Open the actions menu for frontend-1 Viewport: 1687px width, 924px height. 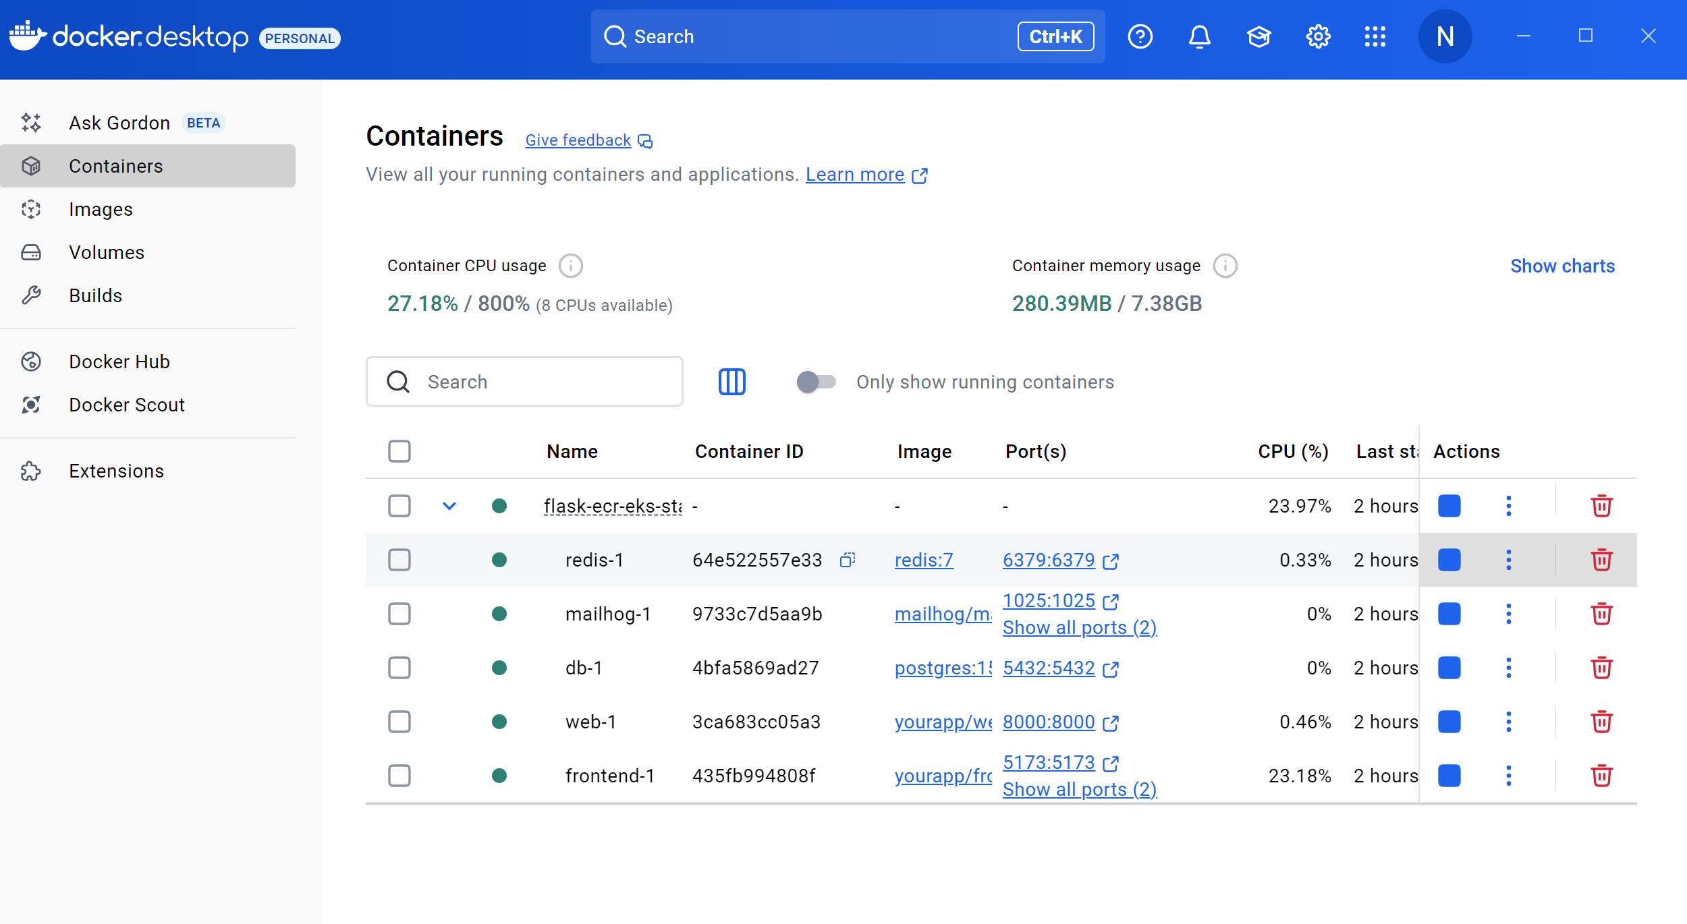pyautogui.click(x=1509, y=776)
